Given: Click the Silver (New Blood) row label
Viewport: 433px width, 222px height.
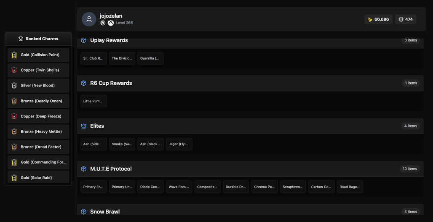Looking at the screenshot, I should [x=37, y=86].
